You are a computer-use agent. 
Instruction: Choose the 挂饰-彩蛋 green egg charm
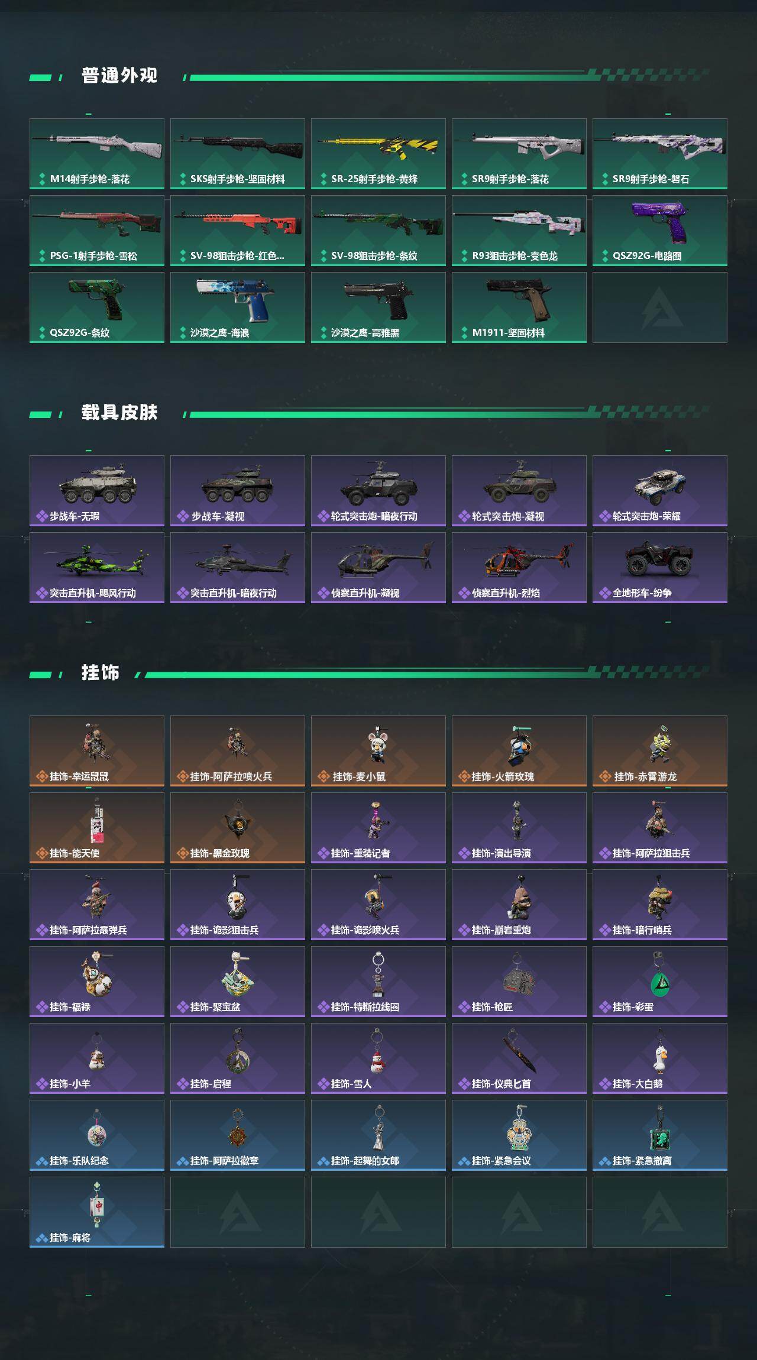tap(660, 982)
